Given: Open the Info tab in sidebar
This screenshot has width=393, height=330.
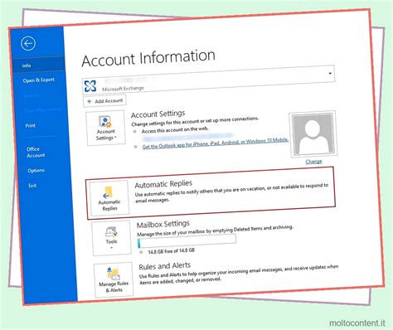Looking at the screenshot, I should coord(38,66).
